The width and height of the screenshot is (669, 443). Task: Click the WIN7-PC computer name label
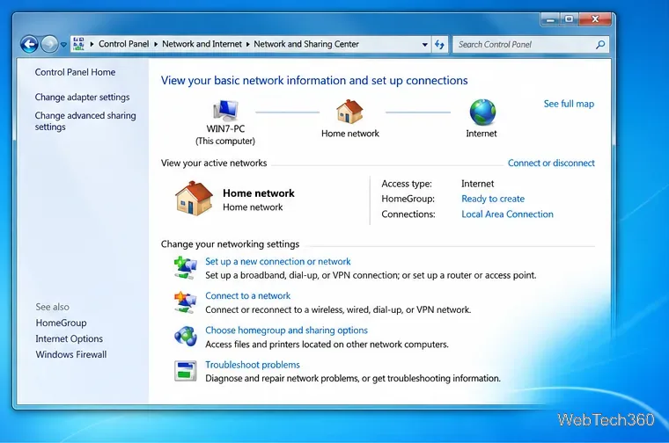pyautogui.click(x=225, y=129)
